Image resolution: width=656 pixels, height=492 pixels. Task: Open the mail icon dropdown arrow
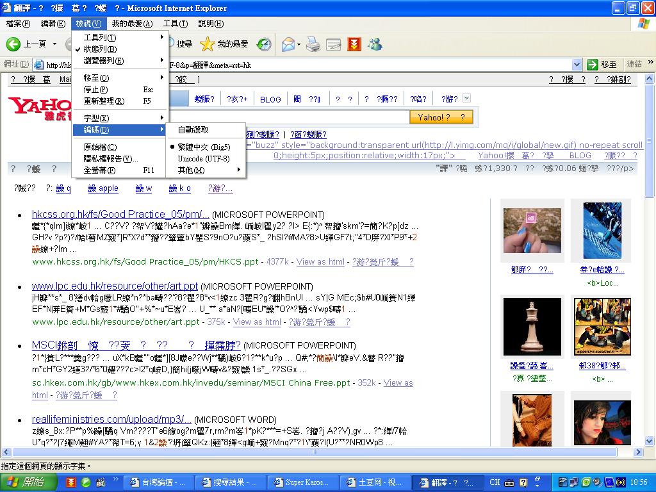pos(299,44)
